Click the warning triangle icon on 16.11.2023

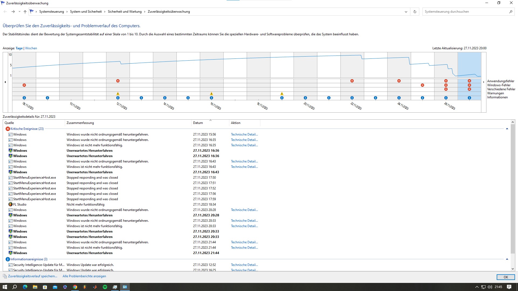212,94
